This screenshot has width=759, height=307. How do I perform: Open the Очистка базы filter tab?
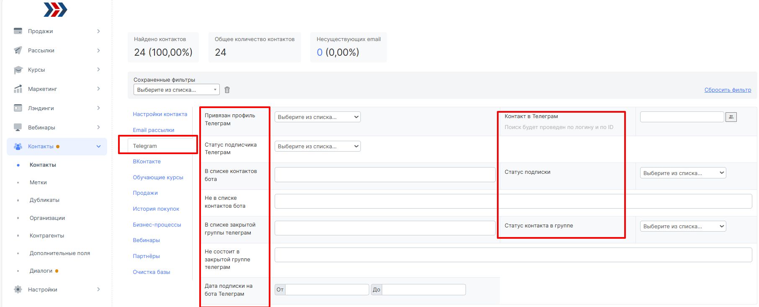click(x=152, y=272)
